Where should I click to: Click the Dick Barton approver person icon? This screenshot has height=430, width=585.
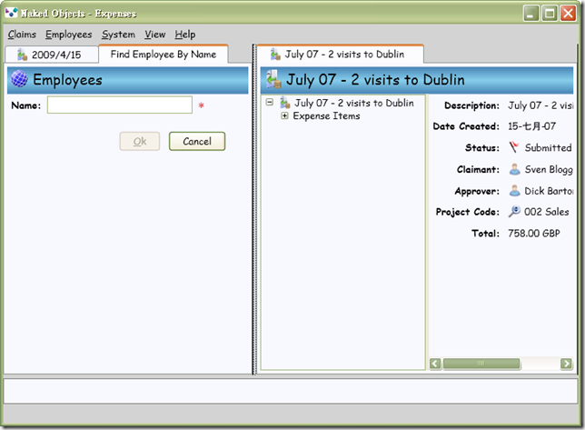tap(514, 191)
